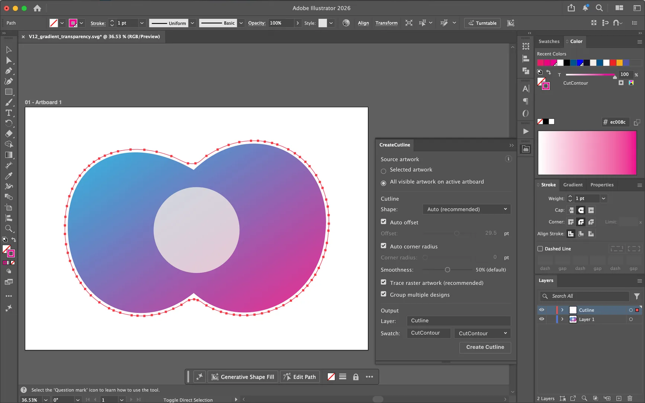The height and width of the screenshot is (403, 645).
Task: Switch to the Gradient tab
Action: click(573, 185)
